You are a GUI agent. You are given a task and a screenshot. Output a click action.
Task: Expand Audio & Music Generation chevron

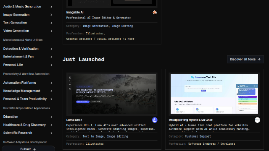click(x=51, y=7)
